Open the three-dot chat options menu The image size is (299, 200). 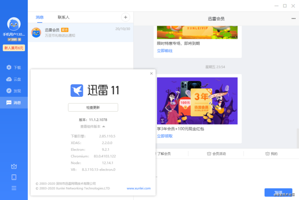(x=293, y=18)
